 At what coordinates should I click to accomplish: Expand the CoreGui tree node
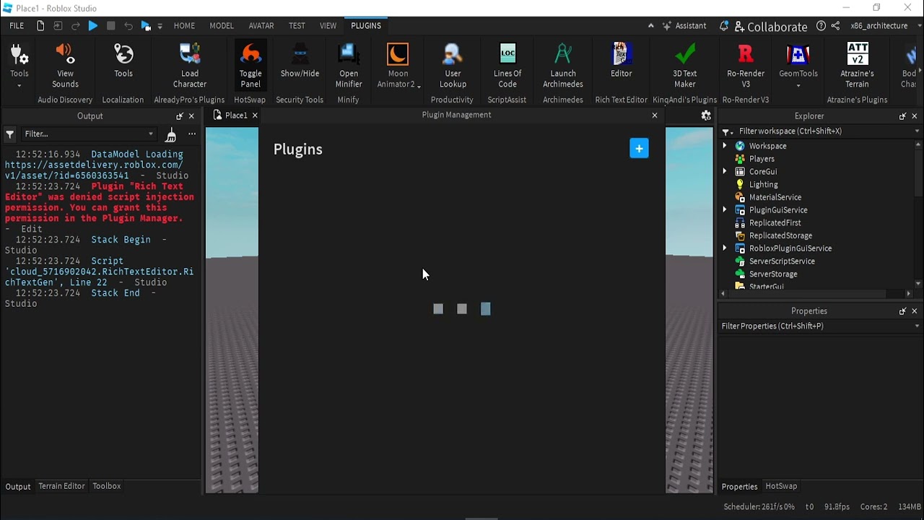point(725,171)
